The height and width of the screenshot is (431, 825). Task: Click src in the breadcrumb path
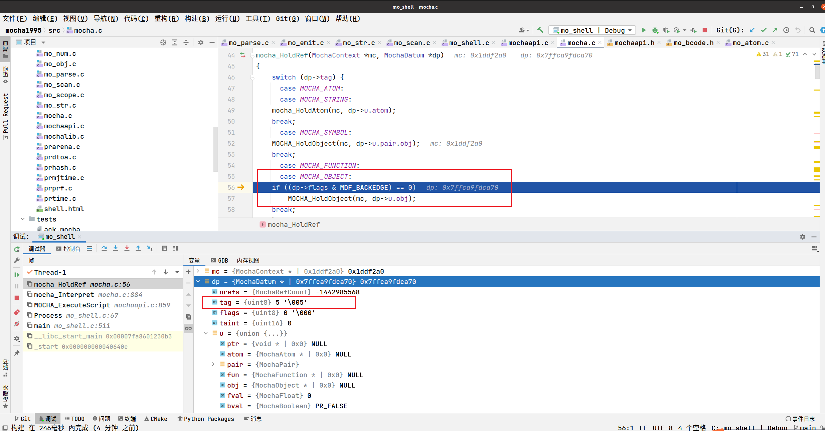point(54,30)
